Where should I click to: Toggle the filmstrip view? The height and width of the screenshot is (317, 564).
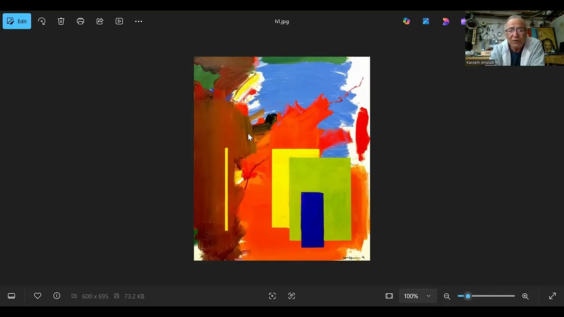11,296
